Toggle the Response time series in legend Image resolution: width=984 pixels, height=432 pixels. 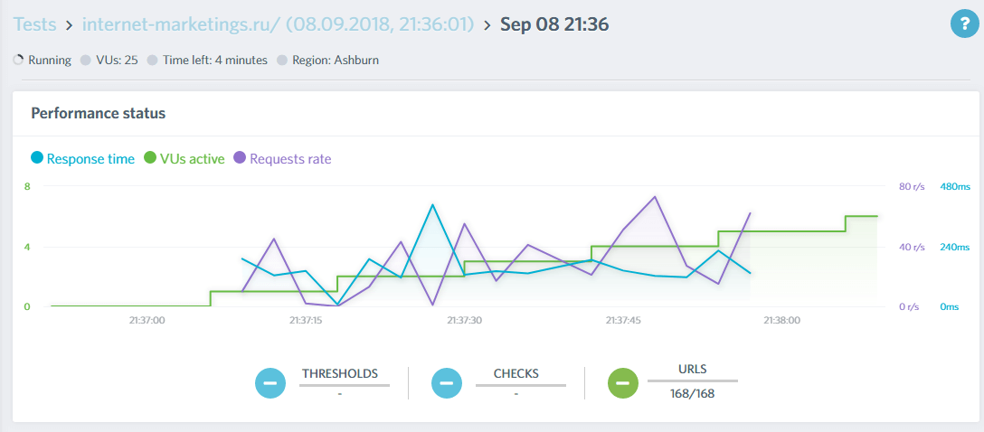click(90, 159)
